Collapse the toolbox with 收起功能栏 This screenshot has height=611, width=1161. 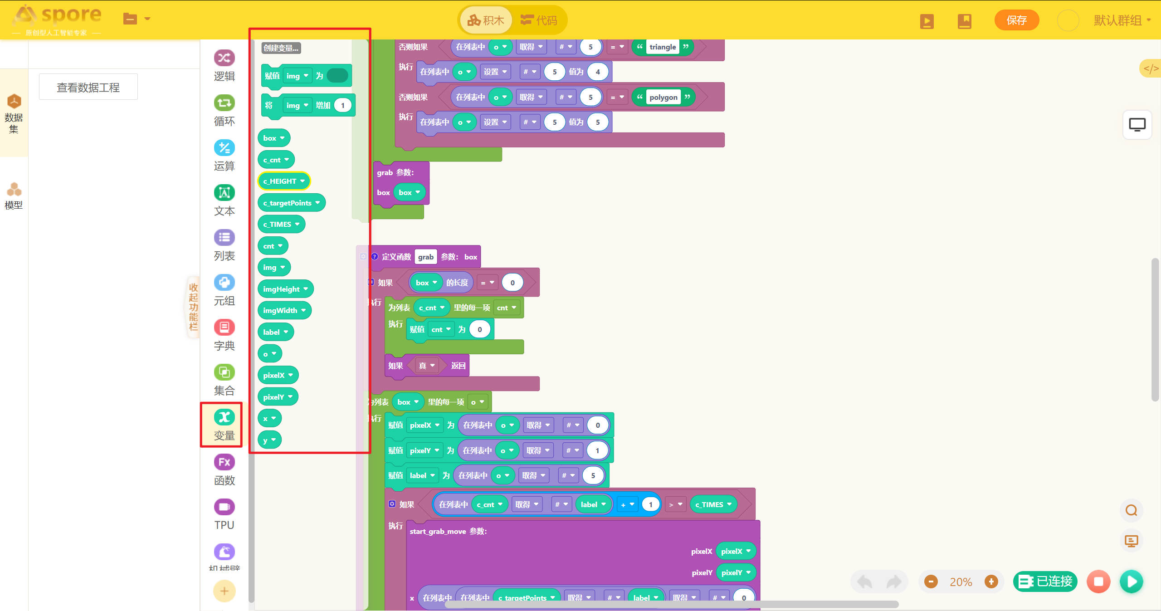click(194, 307)
